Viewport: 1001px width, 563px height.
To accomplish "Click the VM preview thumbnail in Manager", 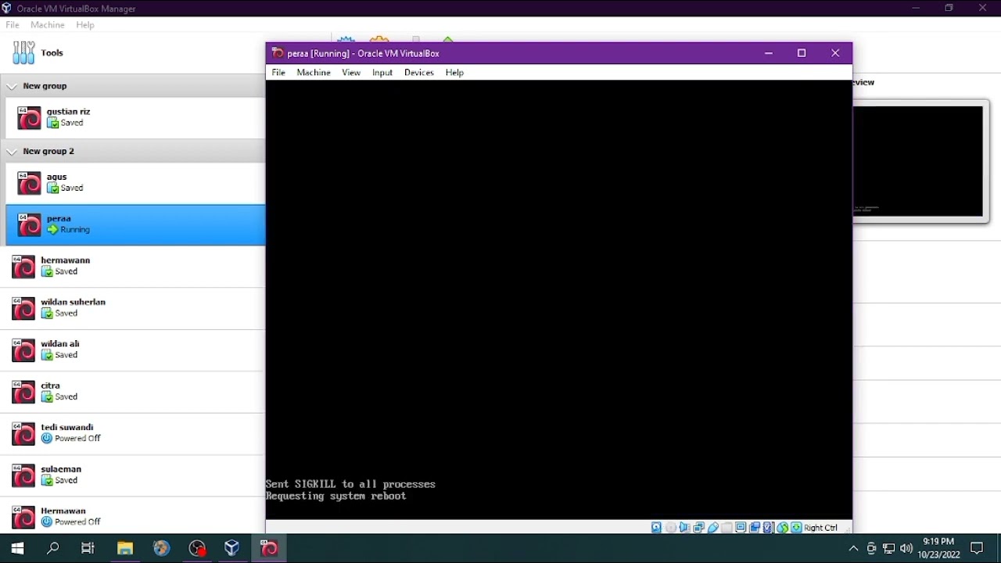I will click(x=918, y=161).
